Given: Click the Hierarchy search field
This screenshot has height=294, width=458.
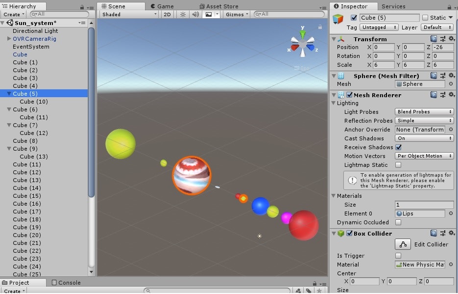Looking at the screenshot, I should click(x=59, y=14).
